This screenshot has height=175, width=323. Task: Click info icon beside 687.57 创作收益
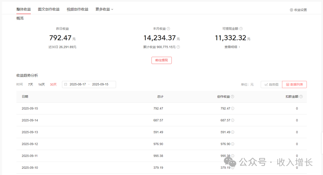click(233, 120)
